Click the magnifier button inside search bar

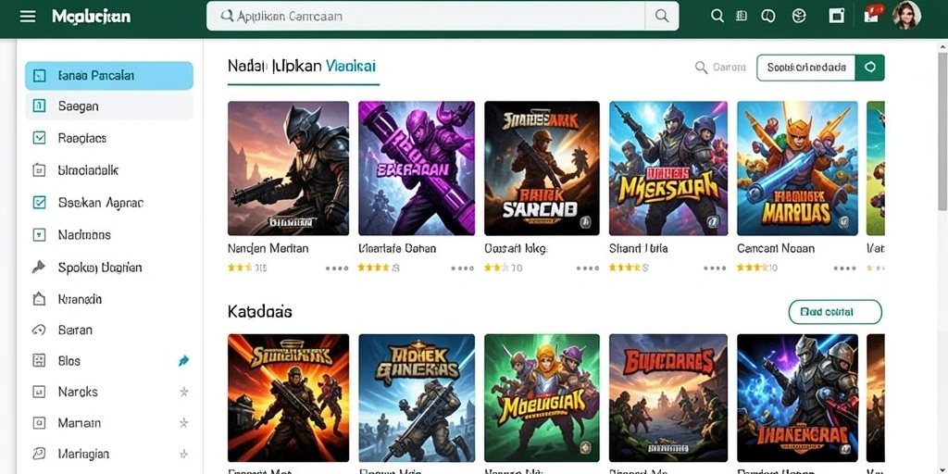[x=662, y=17]
